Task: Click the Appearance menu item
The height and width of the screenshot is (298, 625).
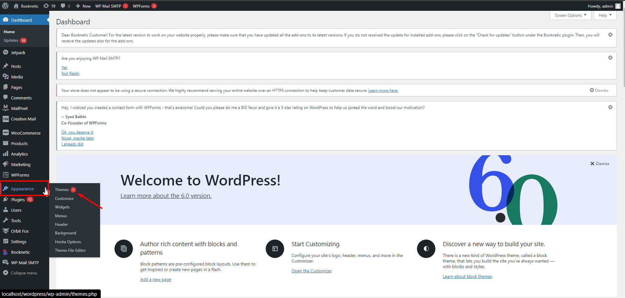Action: click(x=25, y=189)
